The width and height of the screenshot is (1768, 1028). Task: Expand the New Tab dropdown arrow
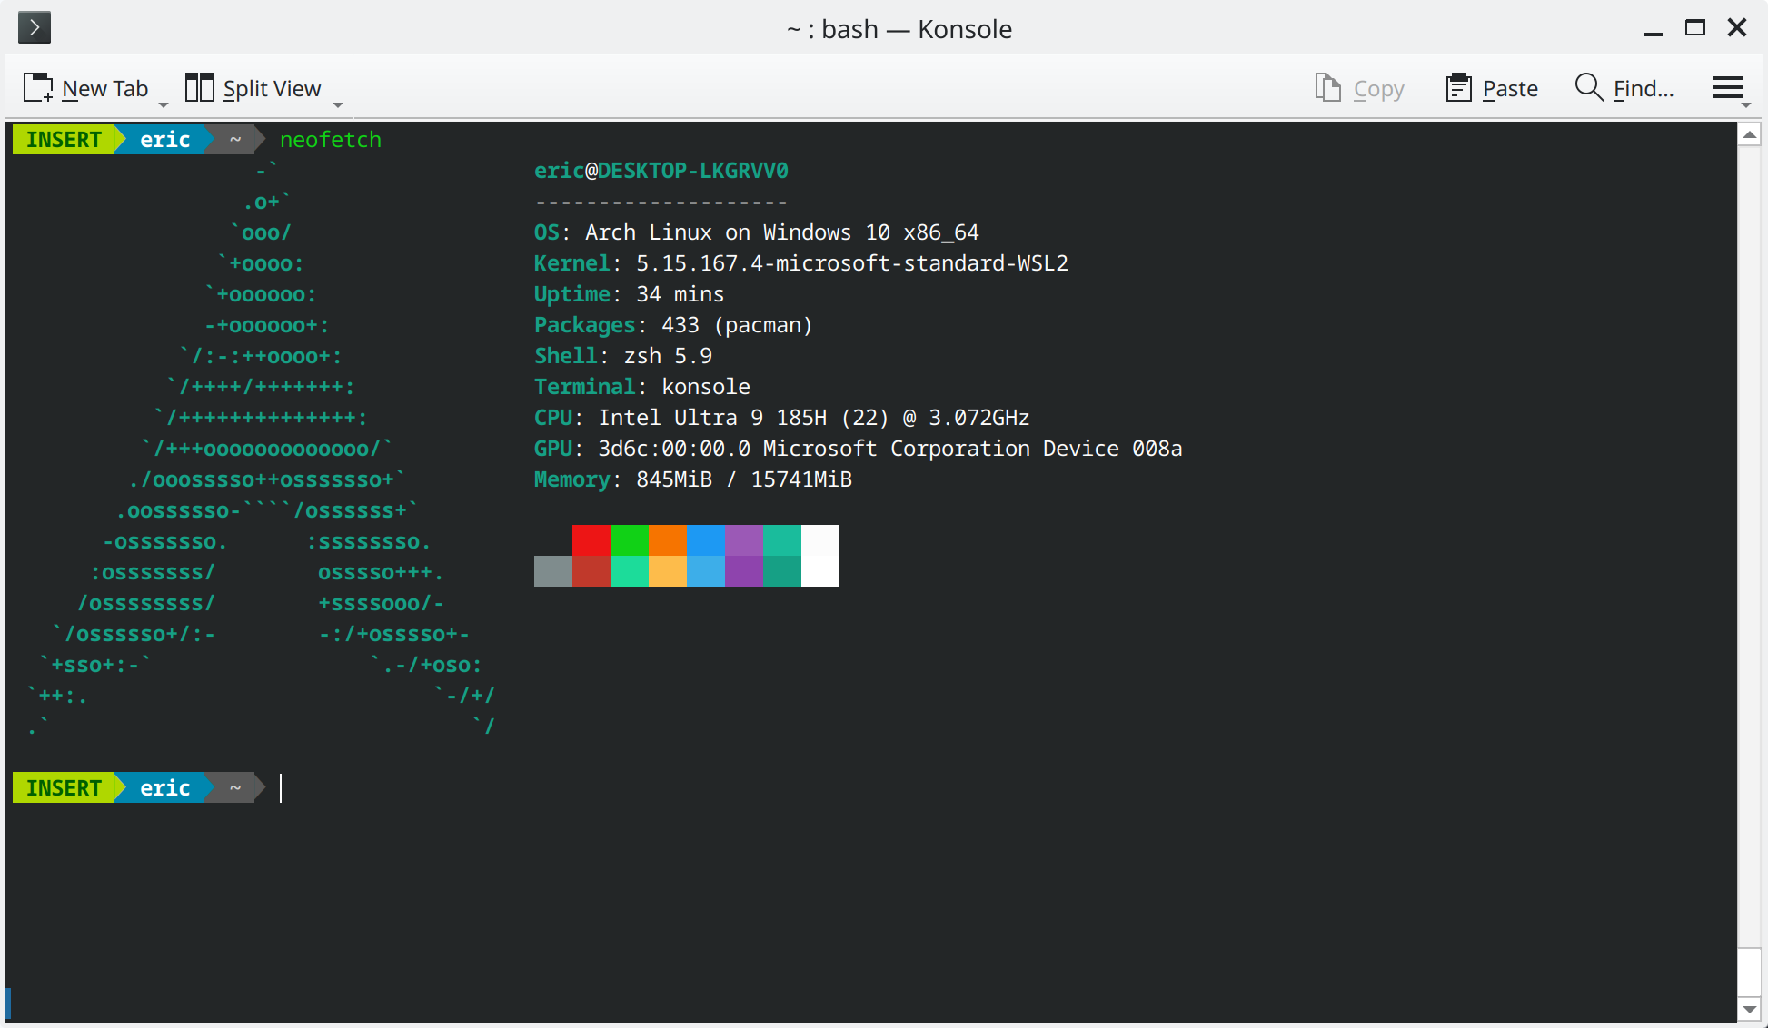[164, 105]
